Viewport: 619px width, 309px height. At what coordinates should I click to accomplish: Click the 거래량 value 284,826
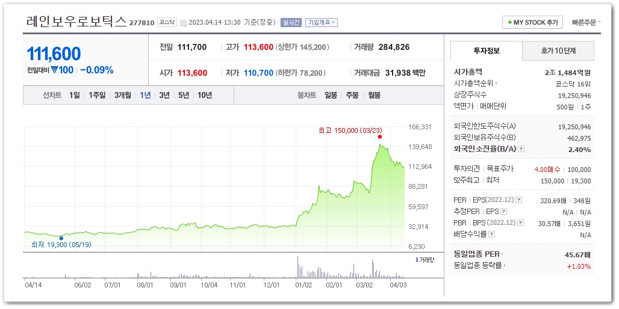tap(394, 47)
